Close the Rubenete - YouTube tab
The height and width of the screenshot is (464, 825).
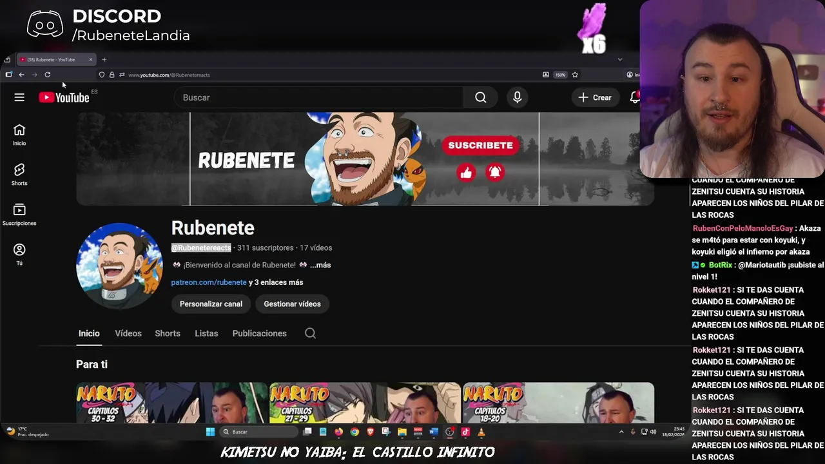click(90, 60)
